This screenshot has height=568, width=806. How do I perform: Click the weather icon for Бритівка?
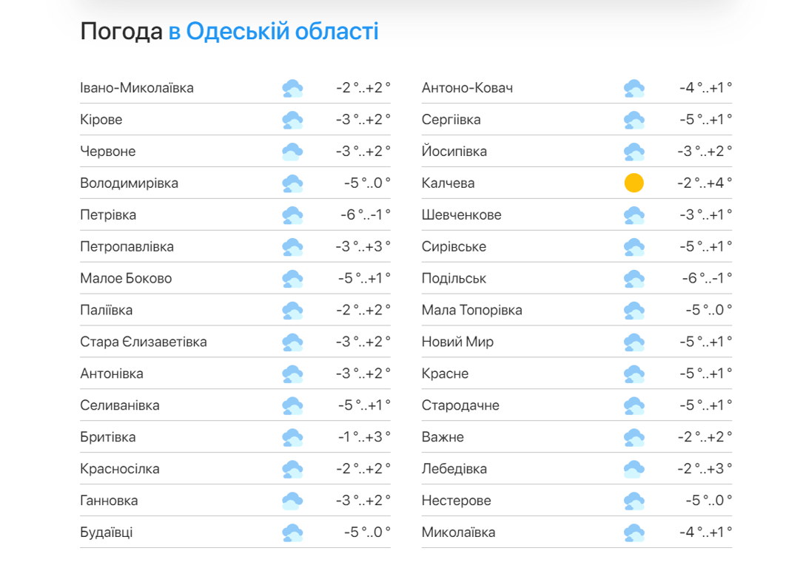tap(292, 437)
